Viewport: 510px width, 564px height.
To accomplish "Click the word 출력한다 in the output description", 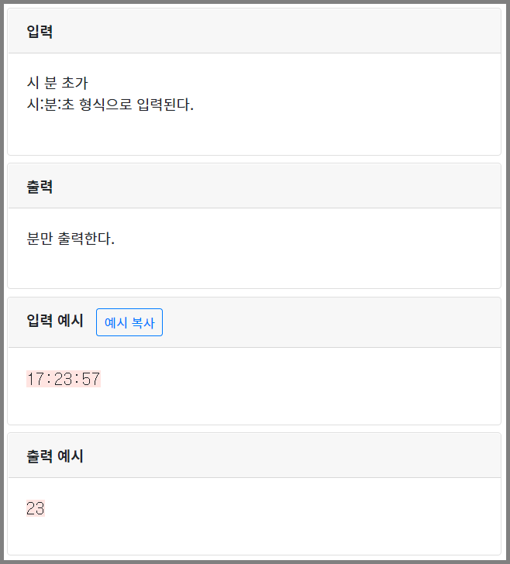I will pyautogui.click(x=86, y=238).
